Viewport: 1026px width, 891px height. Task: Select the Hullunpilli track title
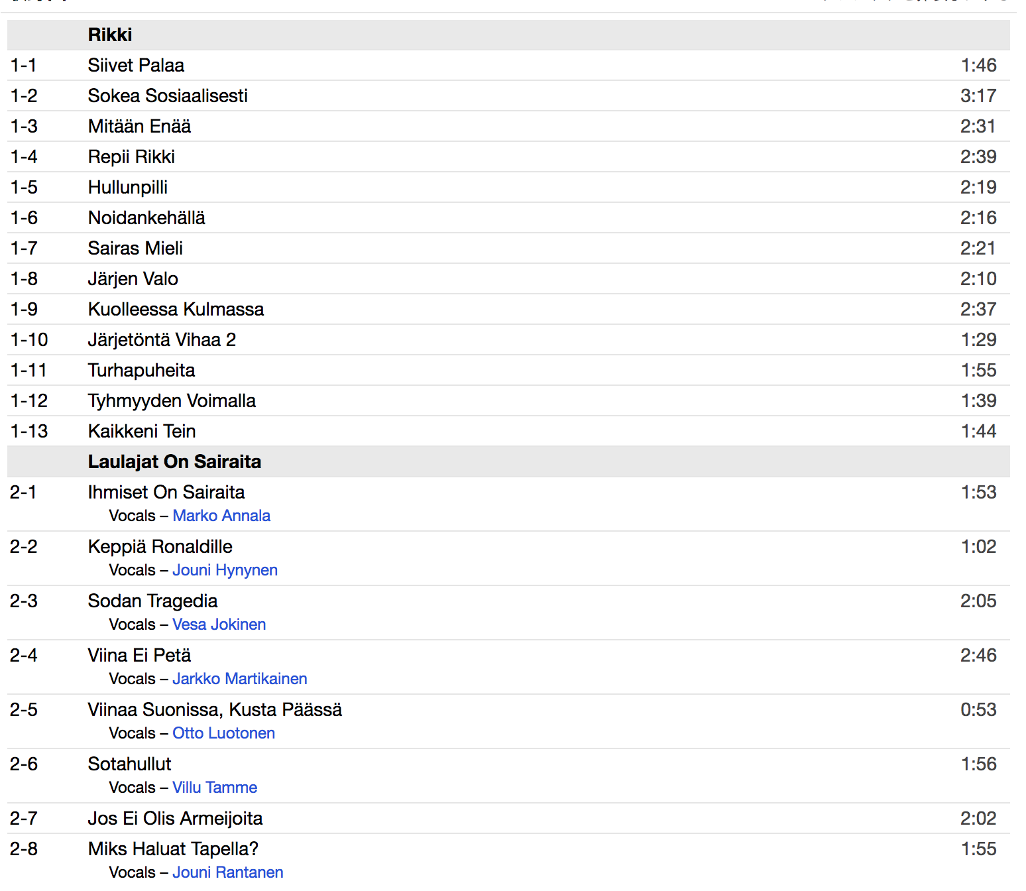pyautogui.click(x=128, y=188)
